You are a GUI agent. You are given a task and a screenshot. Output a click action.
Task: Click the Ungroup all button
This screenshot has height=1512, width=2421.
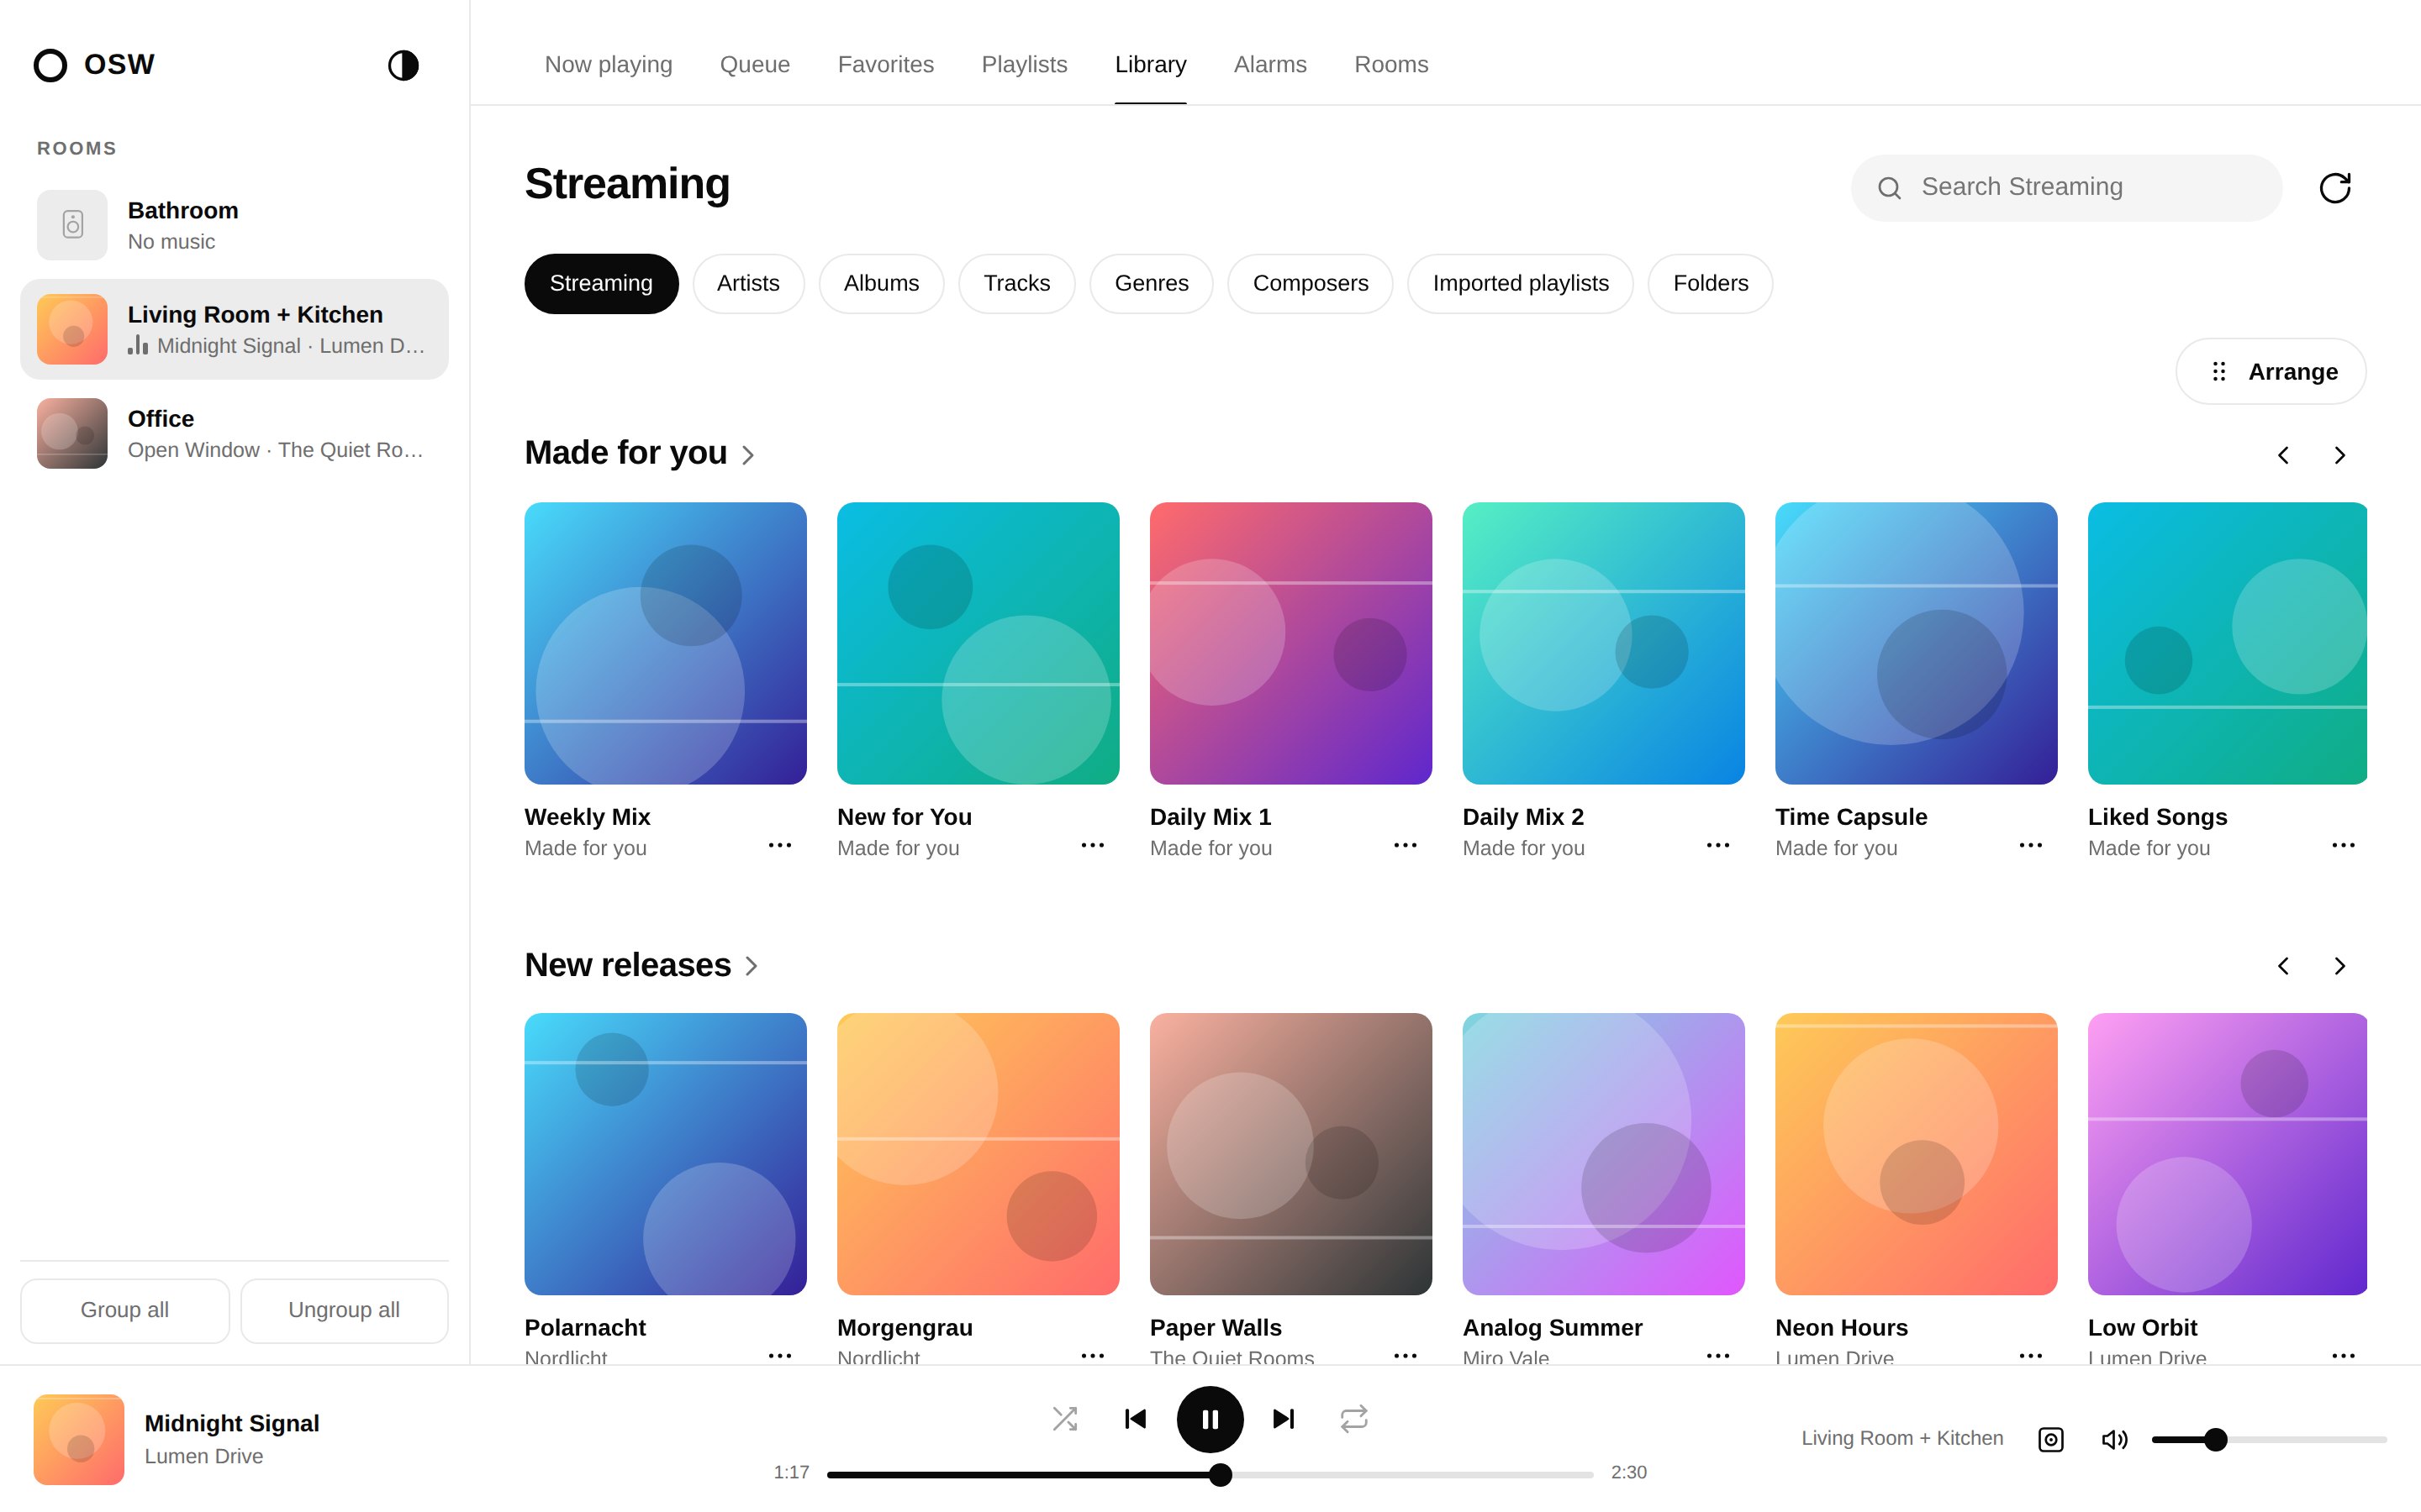(x=343, y=1310)
